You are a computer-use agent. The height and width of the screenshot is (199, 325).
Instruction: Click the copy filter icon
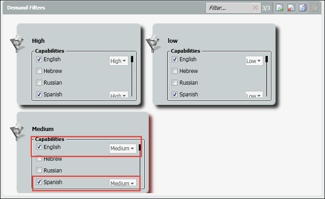tap(302, 8)
